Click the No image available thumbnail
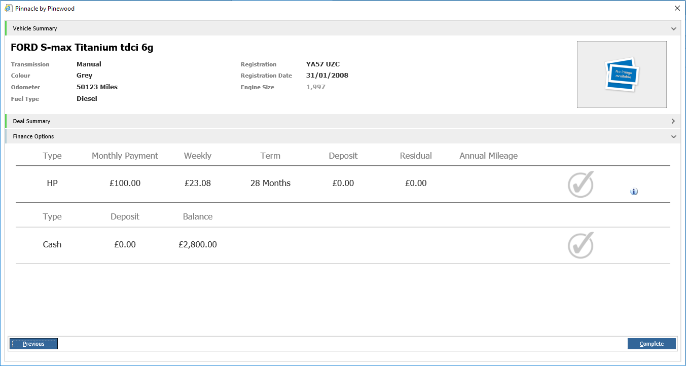Image resolution: width=686 pixels, height=366 pixels. pyautogui.click(x=622, y=75)
